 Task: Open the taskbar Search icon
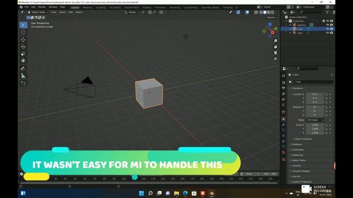[150, 193]
